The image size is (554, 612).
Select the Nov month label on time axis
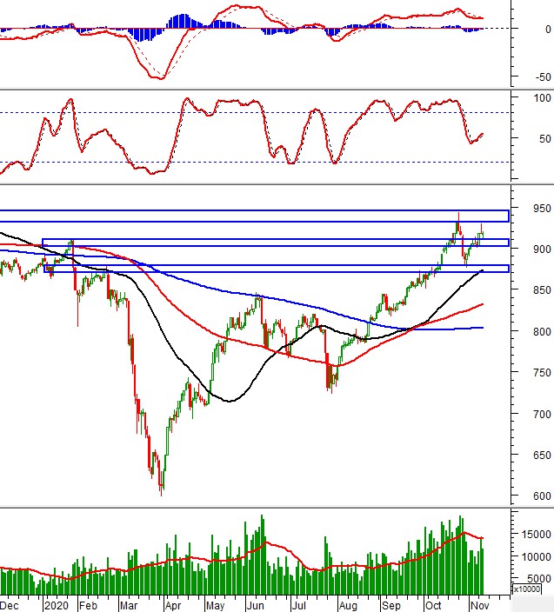pos(480,603)
